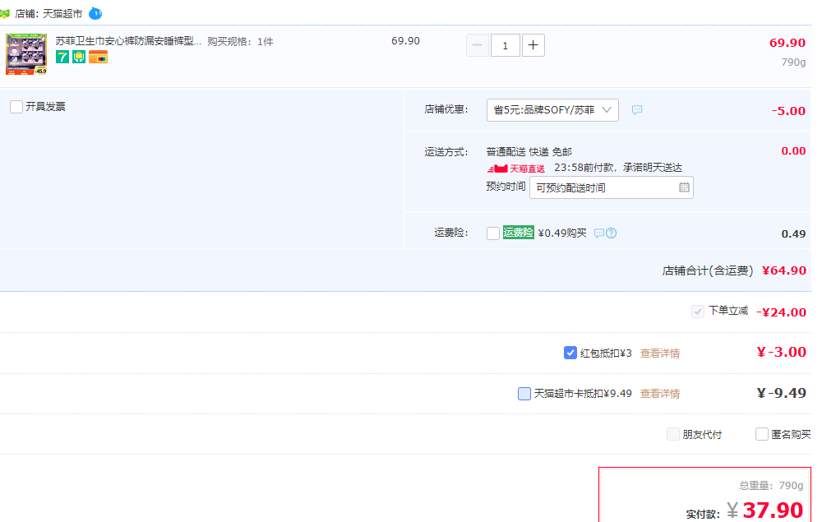Uncheck the 红包抵扣¥3 checkbox
Screen dimensions: 836x522
570,353
